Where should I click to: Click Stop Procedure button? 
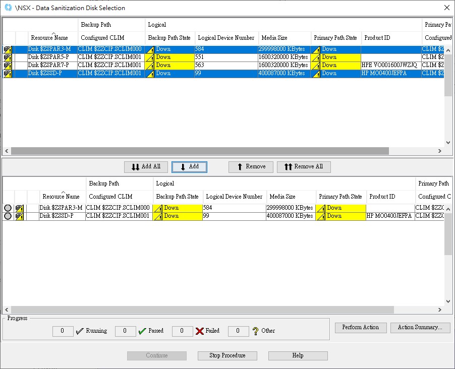point(227,356)
